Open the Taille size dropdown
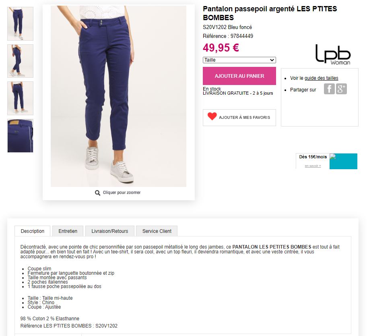This screenshot has height=336, width=367. pos(239,60)
